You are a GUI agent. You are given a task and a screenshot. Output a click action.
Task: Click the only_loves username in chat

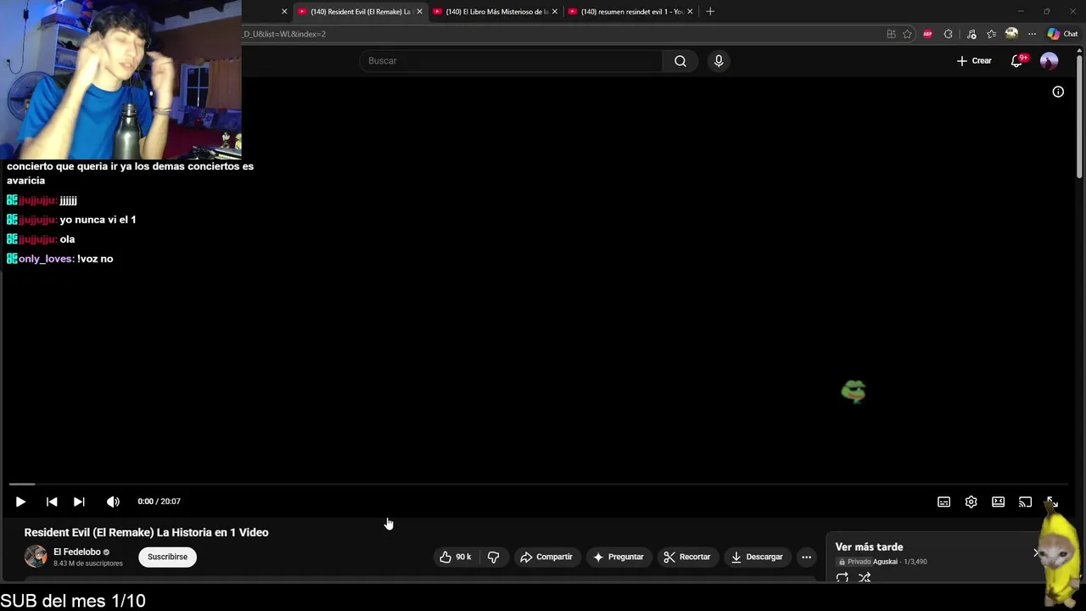tap(46, 259)
